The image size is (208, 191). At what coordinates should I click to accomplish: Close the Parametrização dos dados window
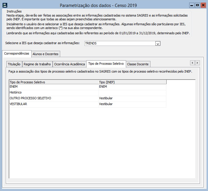click(x=203, y=5)
